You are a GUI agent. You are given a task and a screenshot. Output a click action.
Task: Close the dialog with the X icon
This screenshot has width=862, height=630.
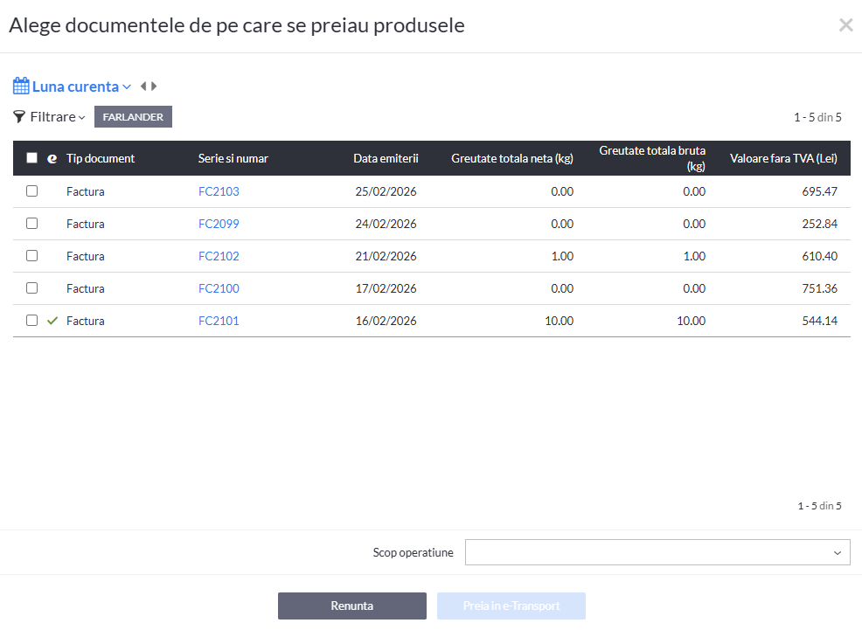846,24
